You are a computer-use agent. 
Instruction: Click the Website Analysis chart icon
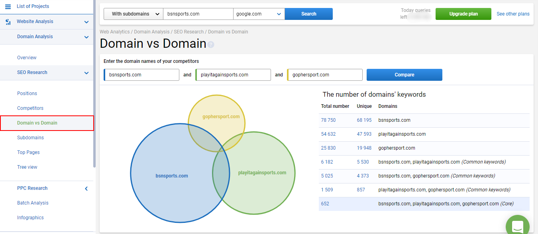coord(8,22)
